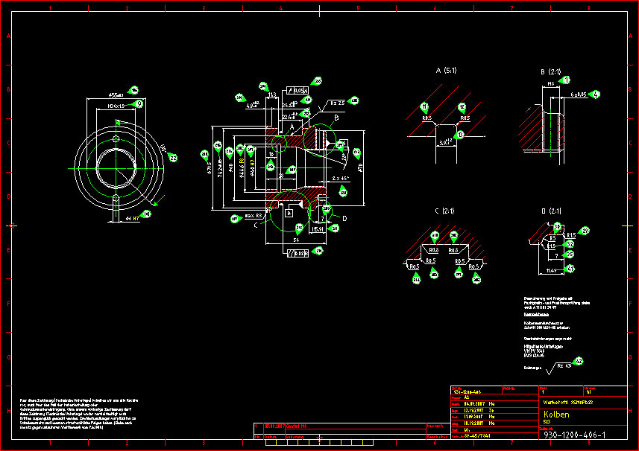Screen dimensions: 639x451
Task: Click the 'D (2:1)' detail view title
Action: click(x=550, y=211)
